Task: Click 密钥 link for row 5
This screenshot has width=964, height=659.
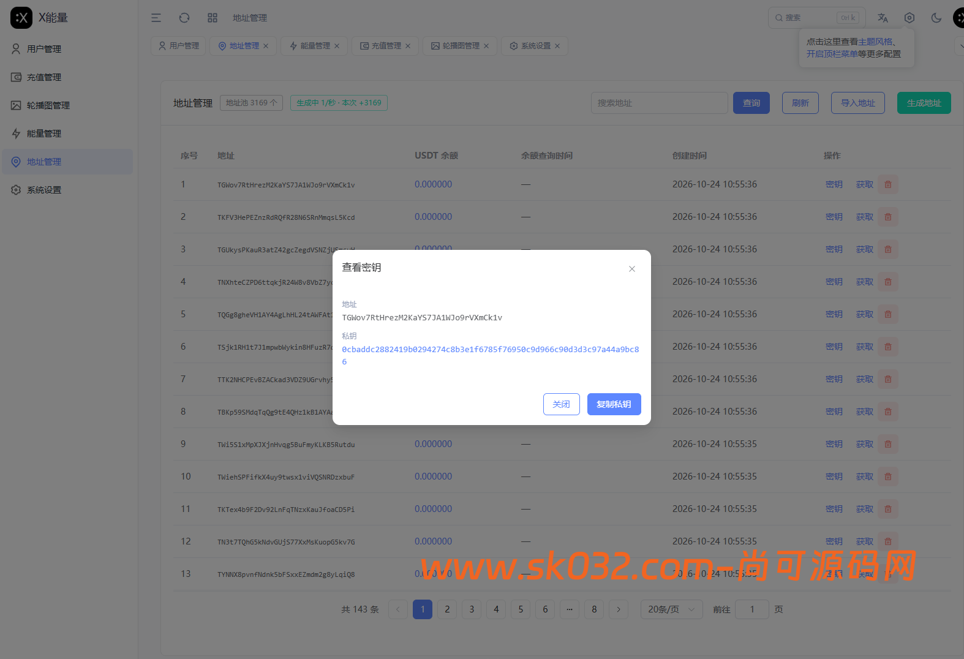Action: (834, 314)
